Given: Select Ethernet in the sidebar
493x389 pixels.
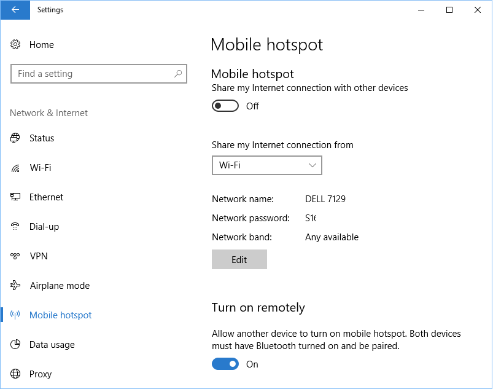Looking at the screenshot, I should (46, 197).
